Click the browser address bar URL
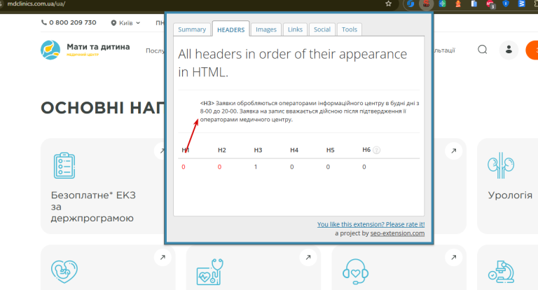 [36, 4]
